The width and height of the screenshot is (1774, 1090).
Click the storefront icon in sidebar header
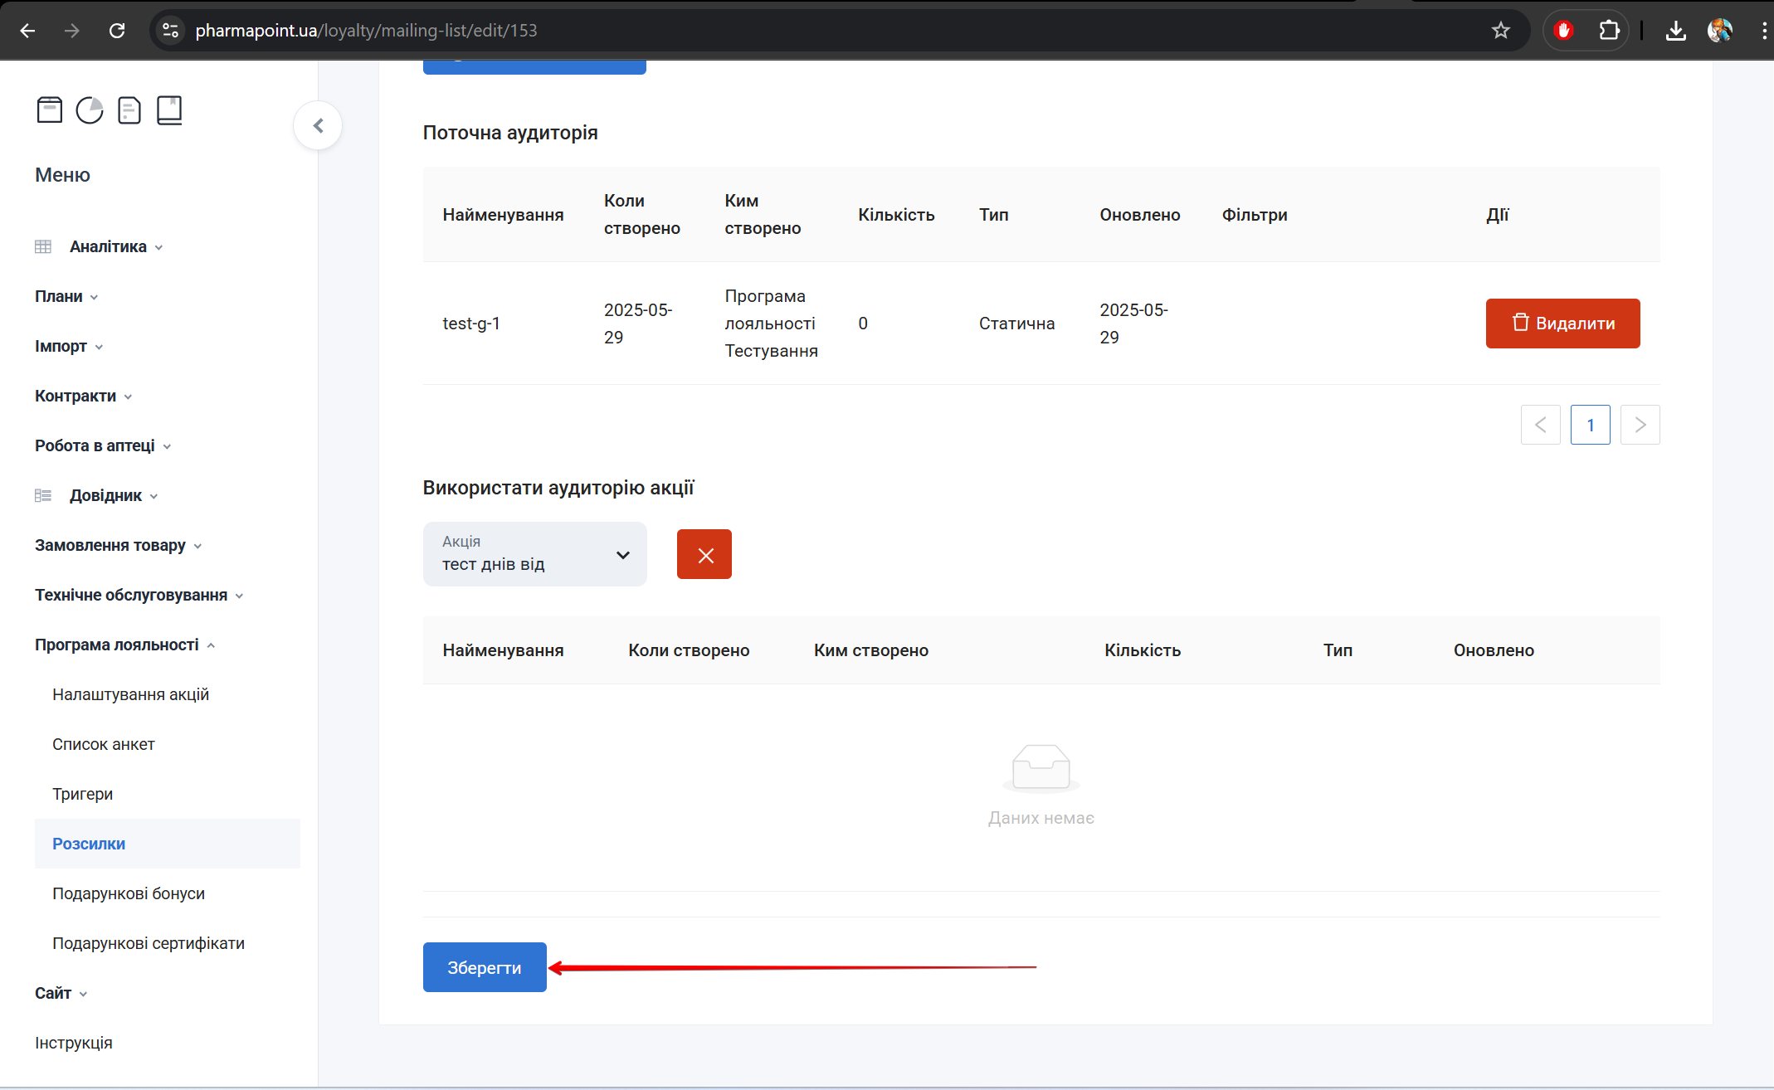(x=50, y=109)
